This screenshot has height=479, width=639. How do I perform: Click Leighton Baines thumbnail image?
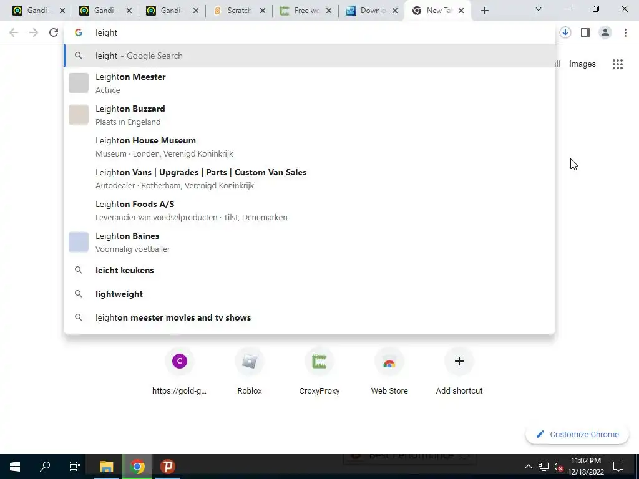[x=79, y=242]
